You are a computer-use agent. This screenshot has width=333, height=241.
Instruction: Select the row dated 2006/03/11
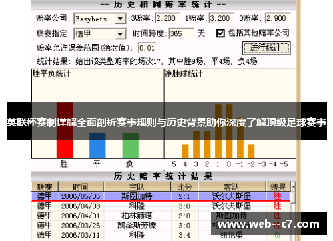tap(161, 235)
